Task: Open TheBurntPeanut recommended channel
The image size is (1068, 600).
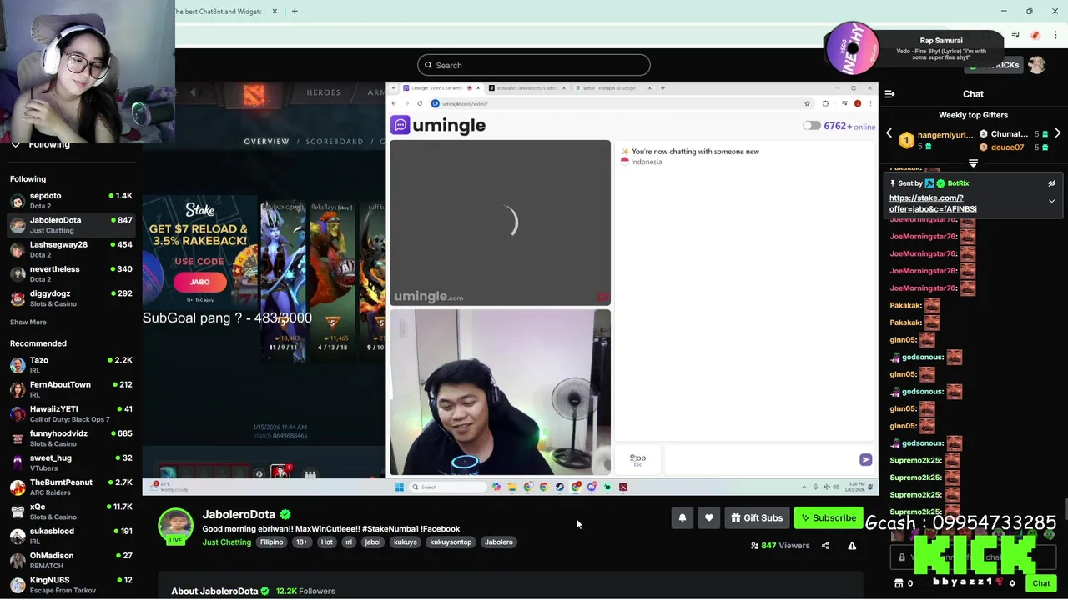Action: click(x=71, y=487)
